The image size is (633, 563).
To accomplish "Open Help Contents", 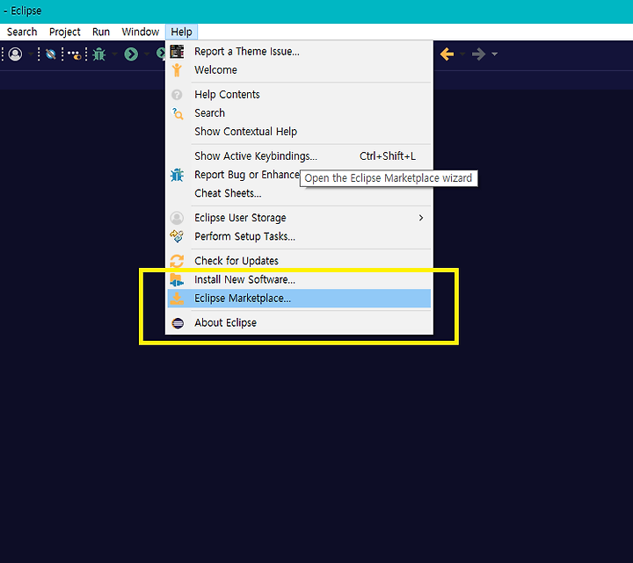I will click(299, 94).
